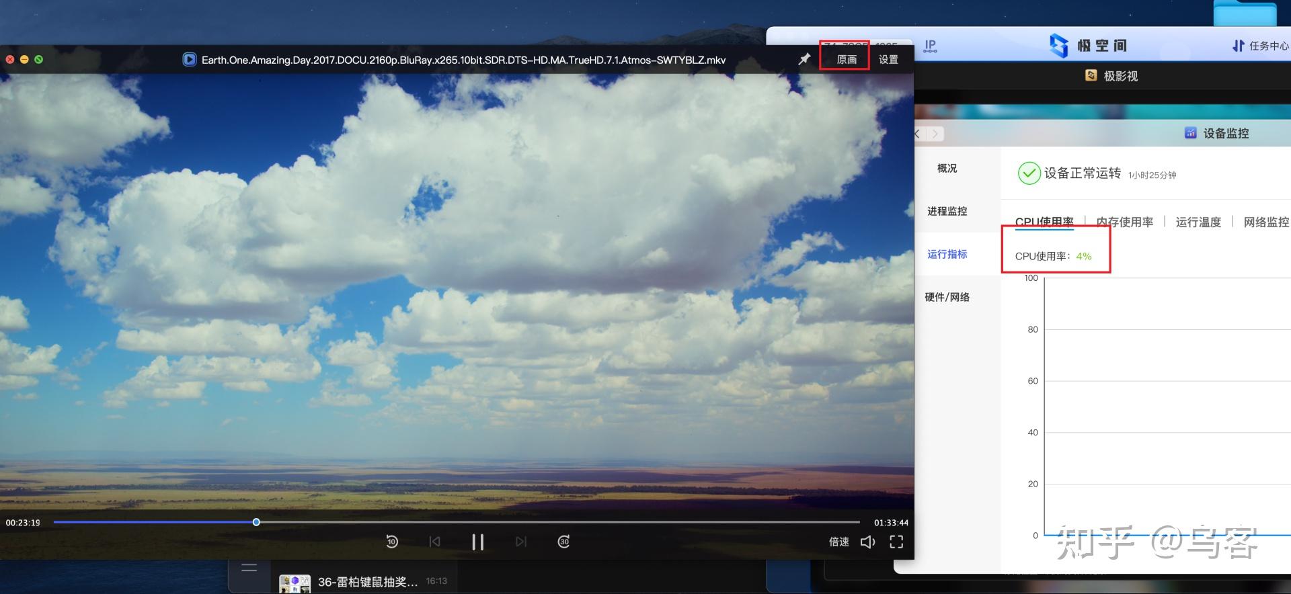Switch to the 运行温度 tab
This screenshot has width=1291, height=594.
click(1198, 222)
